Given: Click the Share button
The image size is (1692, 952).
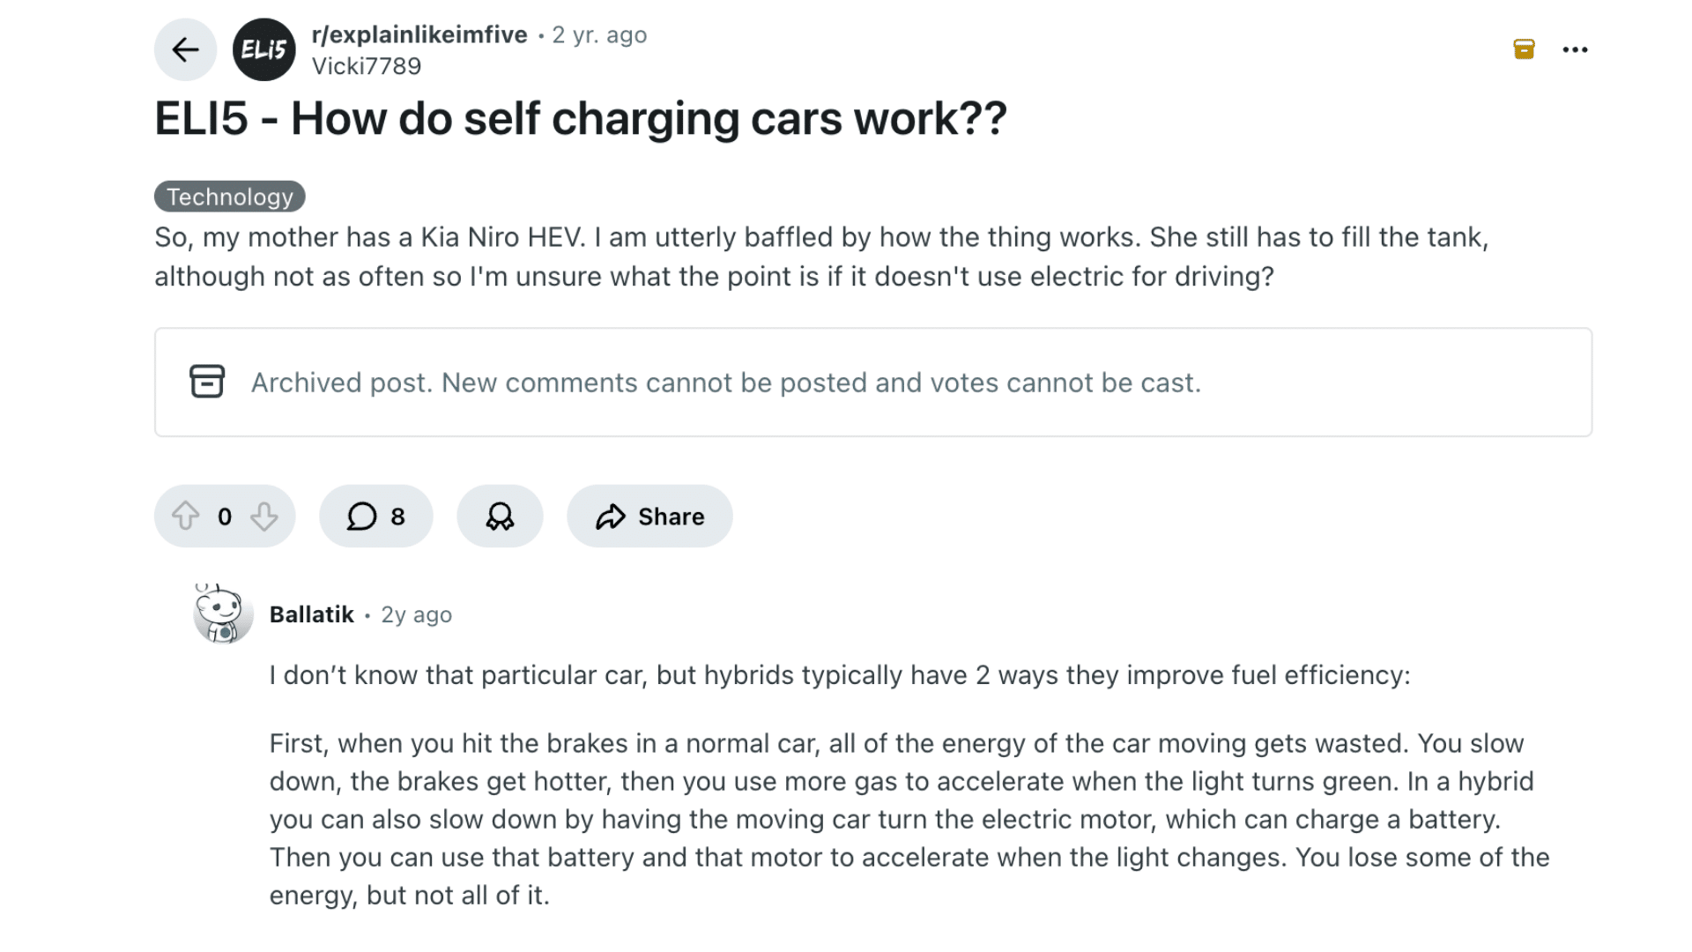Looking at the screenshot, I should pyautogui.click(x=649, y=516).
